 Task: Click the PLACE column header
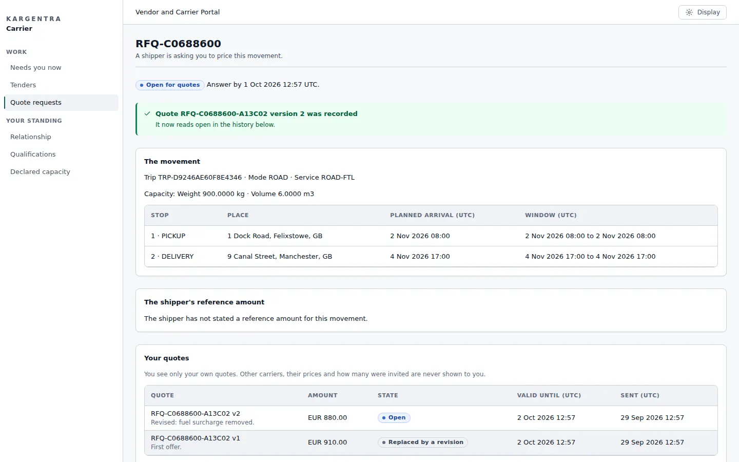click(238, 215)
